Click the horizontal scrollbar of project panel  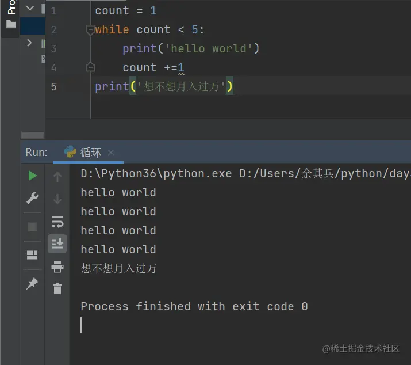(33, 135)
